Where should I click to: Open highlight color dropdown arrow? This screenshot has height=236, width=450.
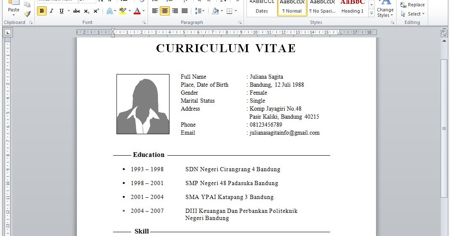pyautogui.click(x=130, y=11)
